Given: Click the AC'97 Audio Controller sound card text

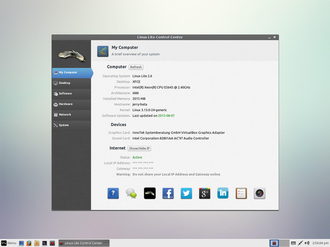Looking at the screenshot, I should (171, 138).
